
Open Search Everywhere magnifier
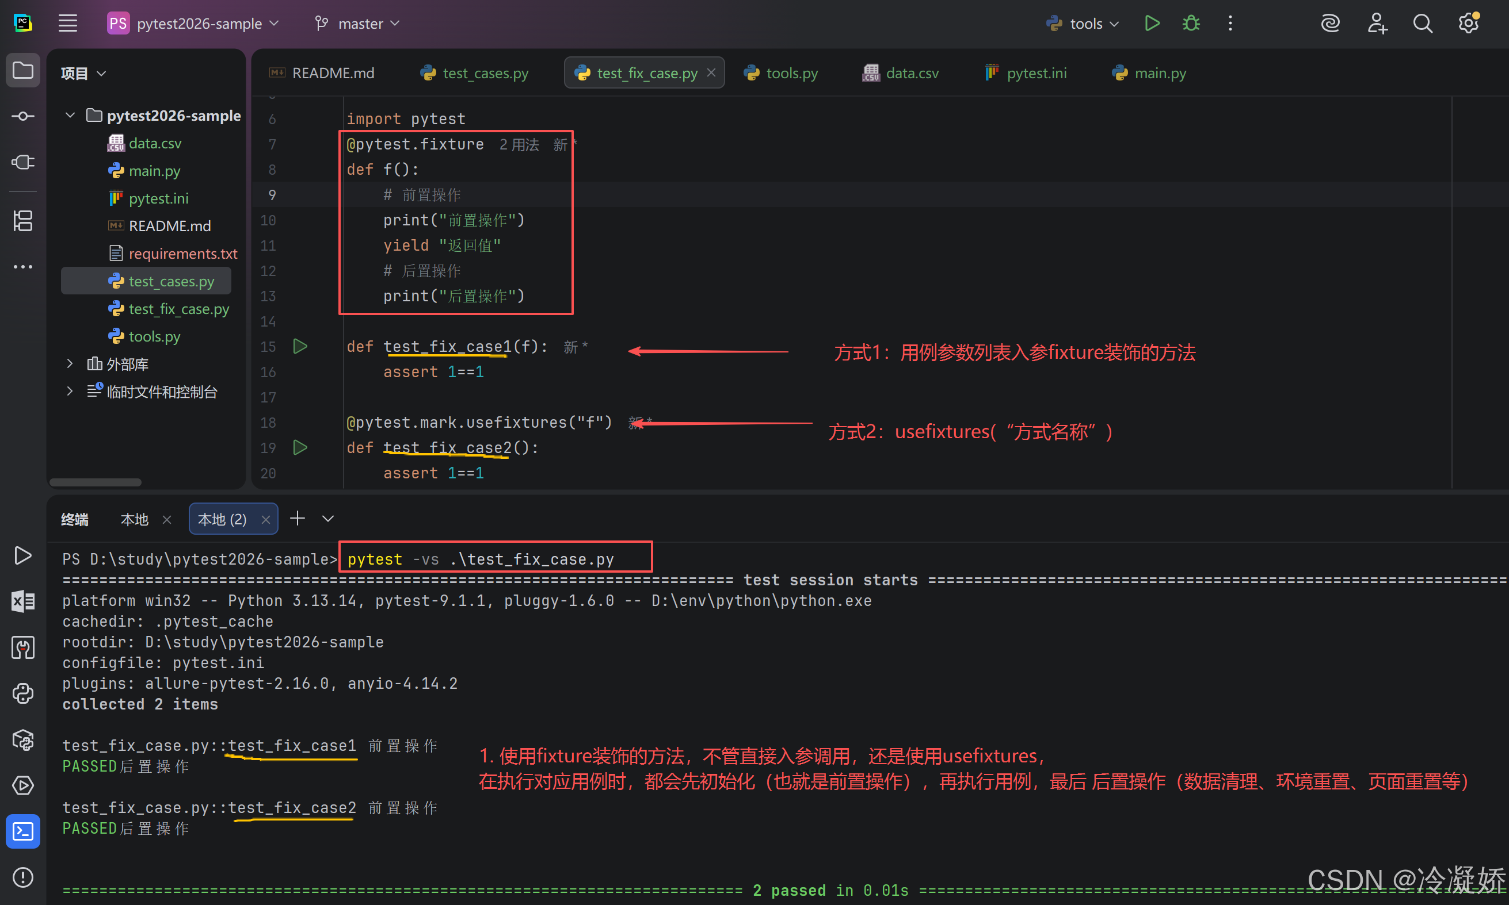pyautogui.click(x=1423, y=23)
